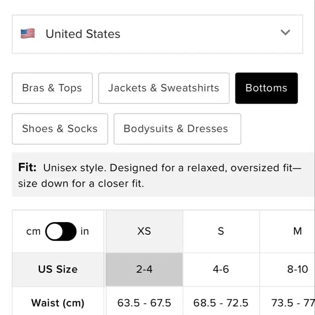Select the S size column header

(221, 231)
